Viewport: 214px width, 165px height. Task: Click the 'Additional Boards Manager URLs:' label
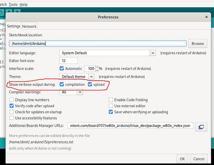(x=36, y=126)
